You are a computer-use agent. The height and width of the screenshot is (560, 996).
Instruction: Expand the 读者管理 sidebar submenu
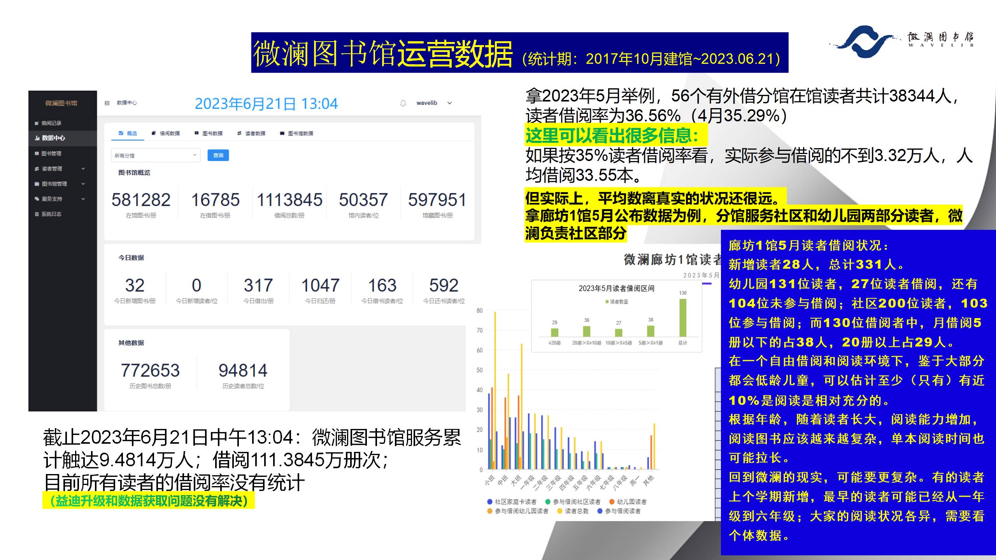[83, 169]
